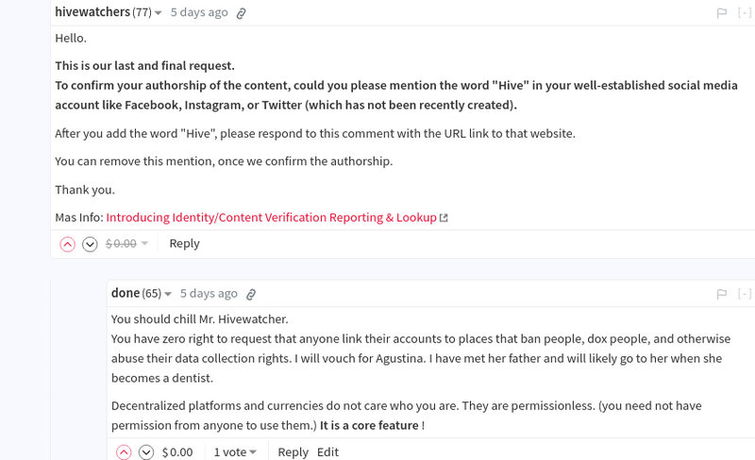755x460 pixels.
Task: Reply to done's comment
Action: (x=293, y=452)
